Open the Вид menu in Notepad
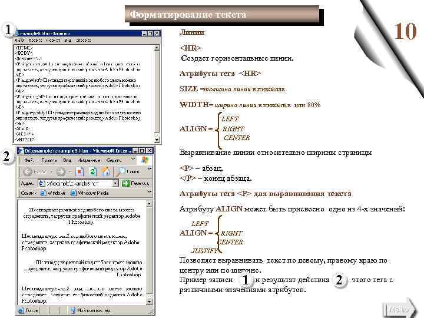Viewport: 424px width, 318px height. (68, 40)
